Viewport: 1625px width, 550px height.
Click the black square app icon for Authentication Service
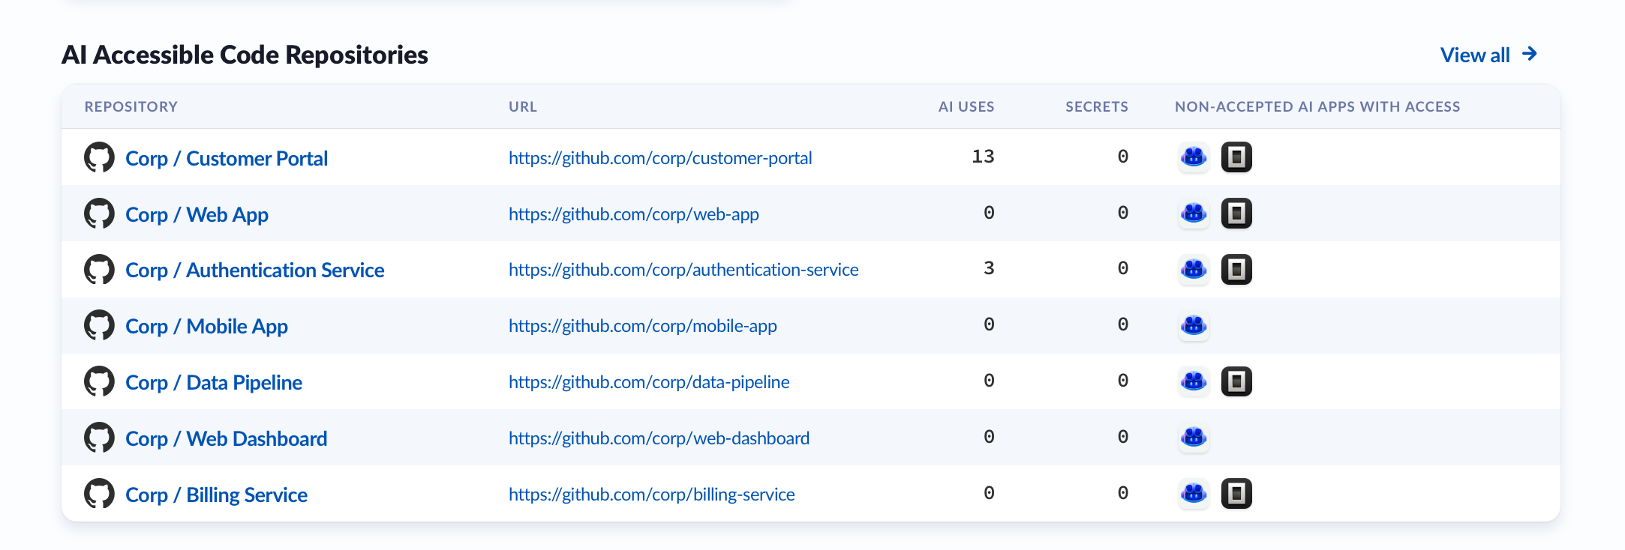(x=1236, y=270)
